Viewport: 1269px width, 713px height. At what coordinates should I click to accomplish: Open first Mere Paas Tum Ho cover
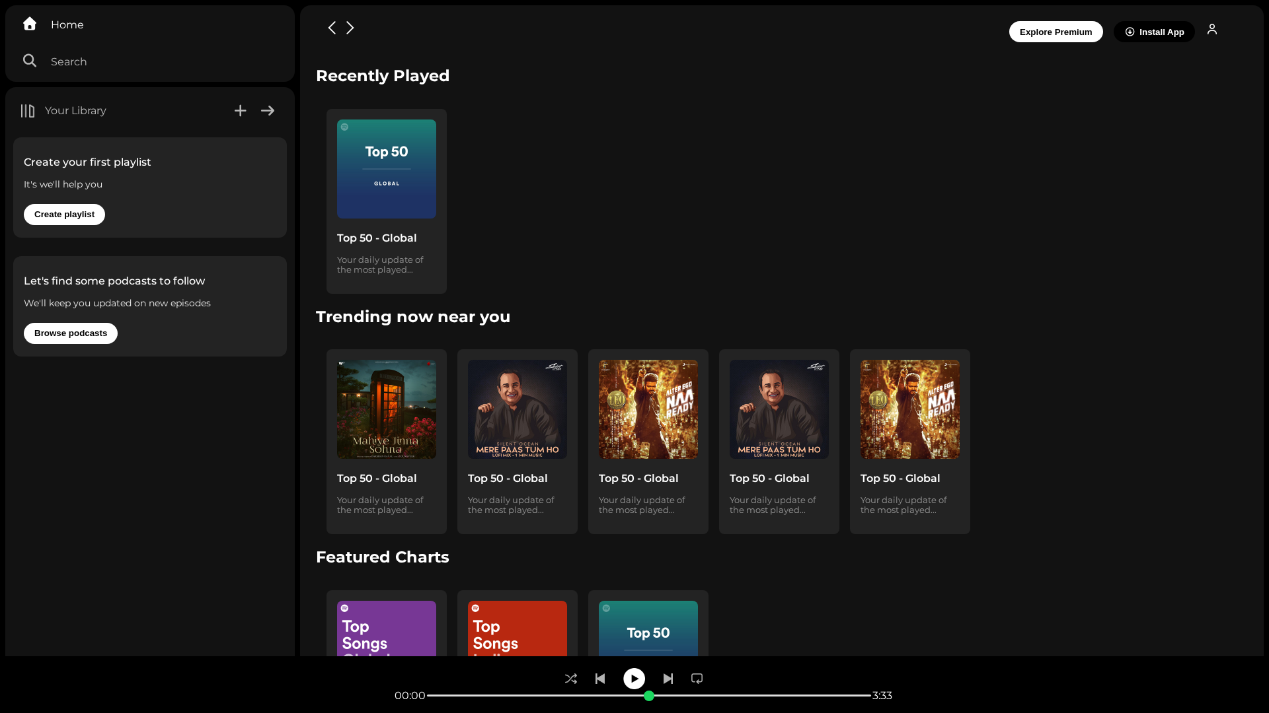coord(518,409)
